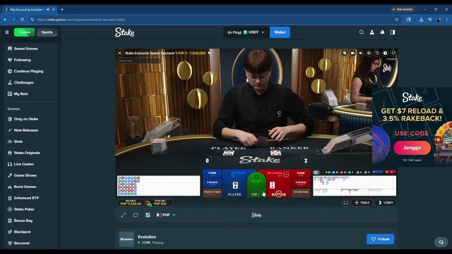Open the game settings gear
This screenshot has width=452, height=254.
point(369,53)
